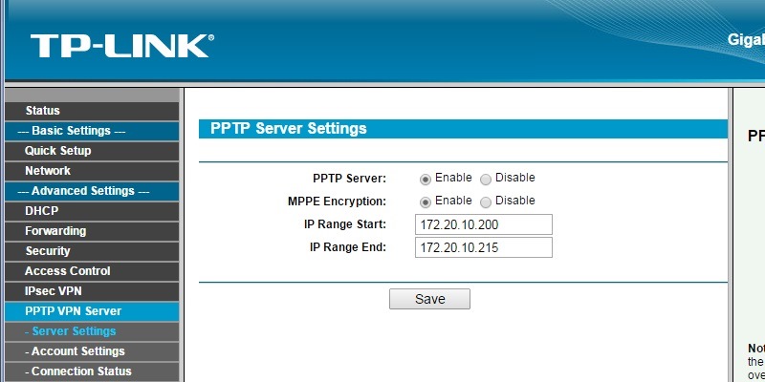Screen dimensions: 765x382
Task: Open the Network menu
Action: (x=92, y=171)
